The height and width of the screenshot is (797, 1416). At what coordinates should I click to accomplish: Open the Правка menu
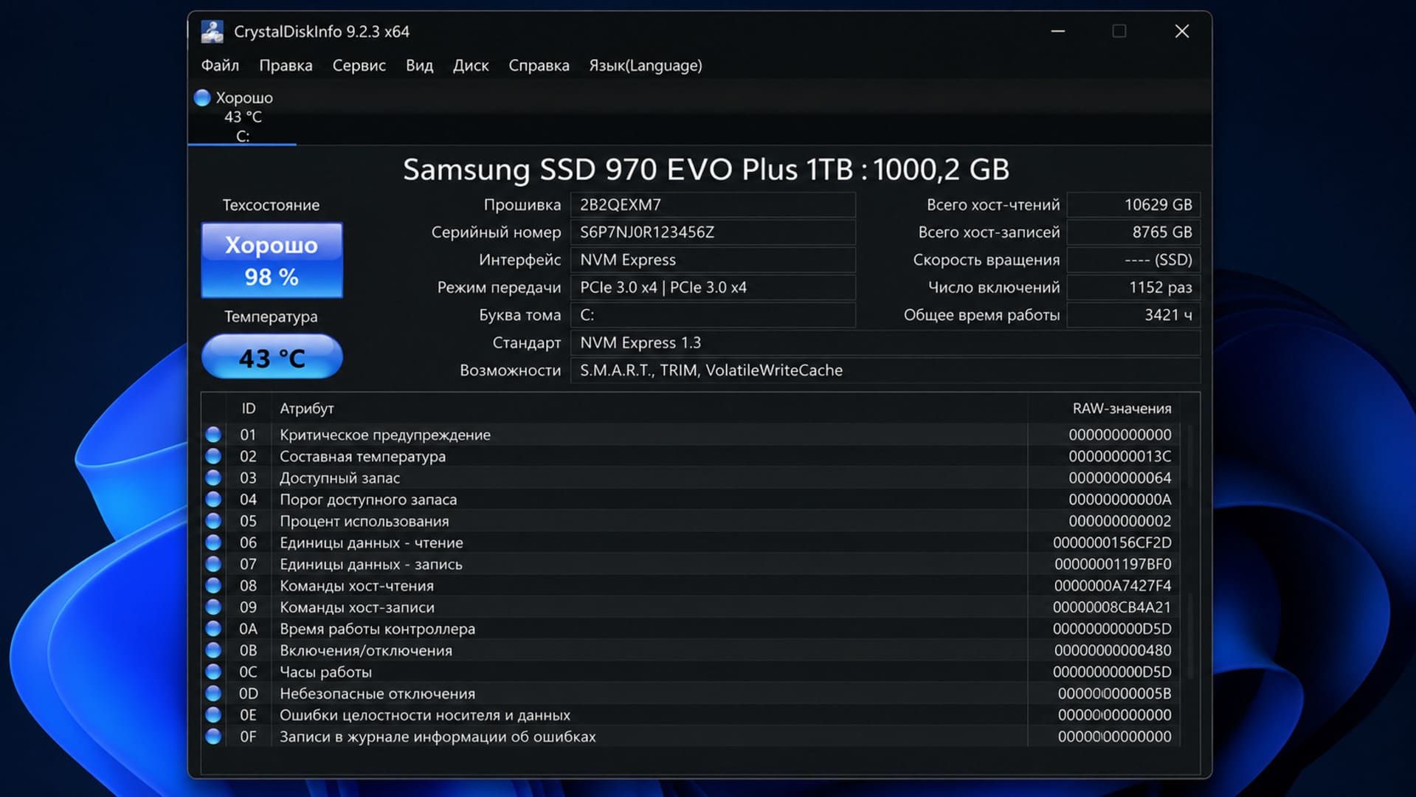(x=286, y=65)
